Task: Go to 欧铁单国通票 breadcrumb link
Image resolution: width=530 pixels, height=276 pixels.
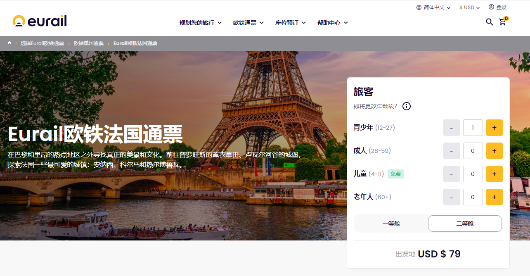Action: pos(89,43)
